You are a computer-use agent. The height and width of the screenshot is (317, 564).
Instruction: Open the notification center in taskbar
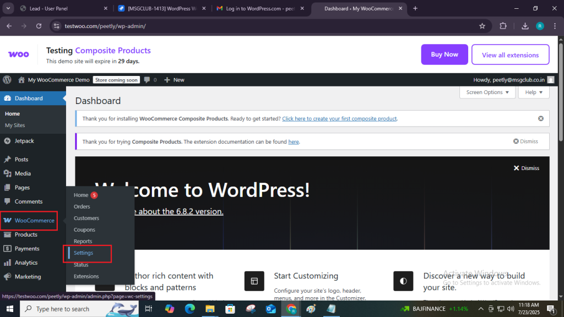coord(551,309)
